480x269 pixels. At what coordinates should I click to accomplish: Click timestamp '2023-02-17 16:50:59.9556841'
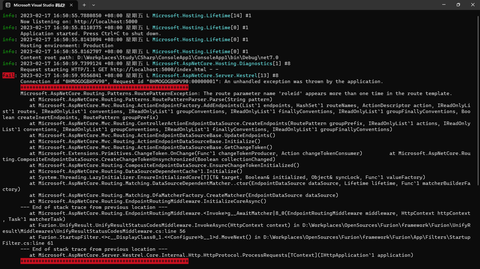pyautogui.click(x=61, y=75)
